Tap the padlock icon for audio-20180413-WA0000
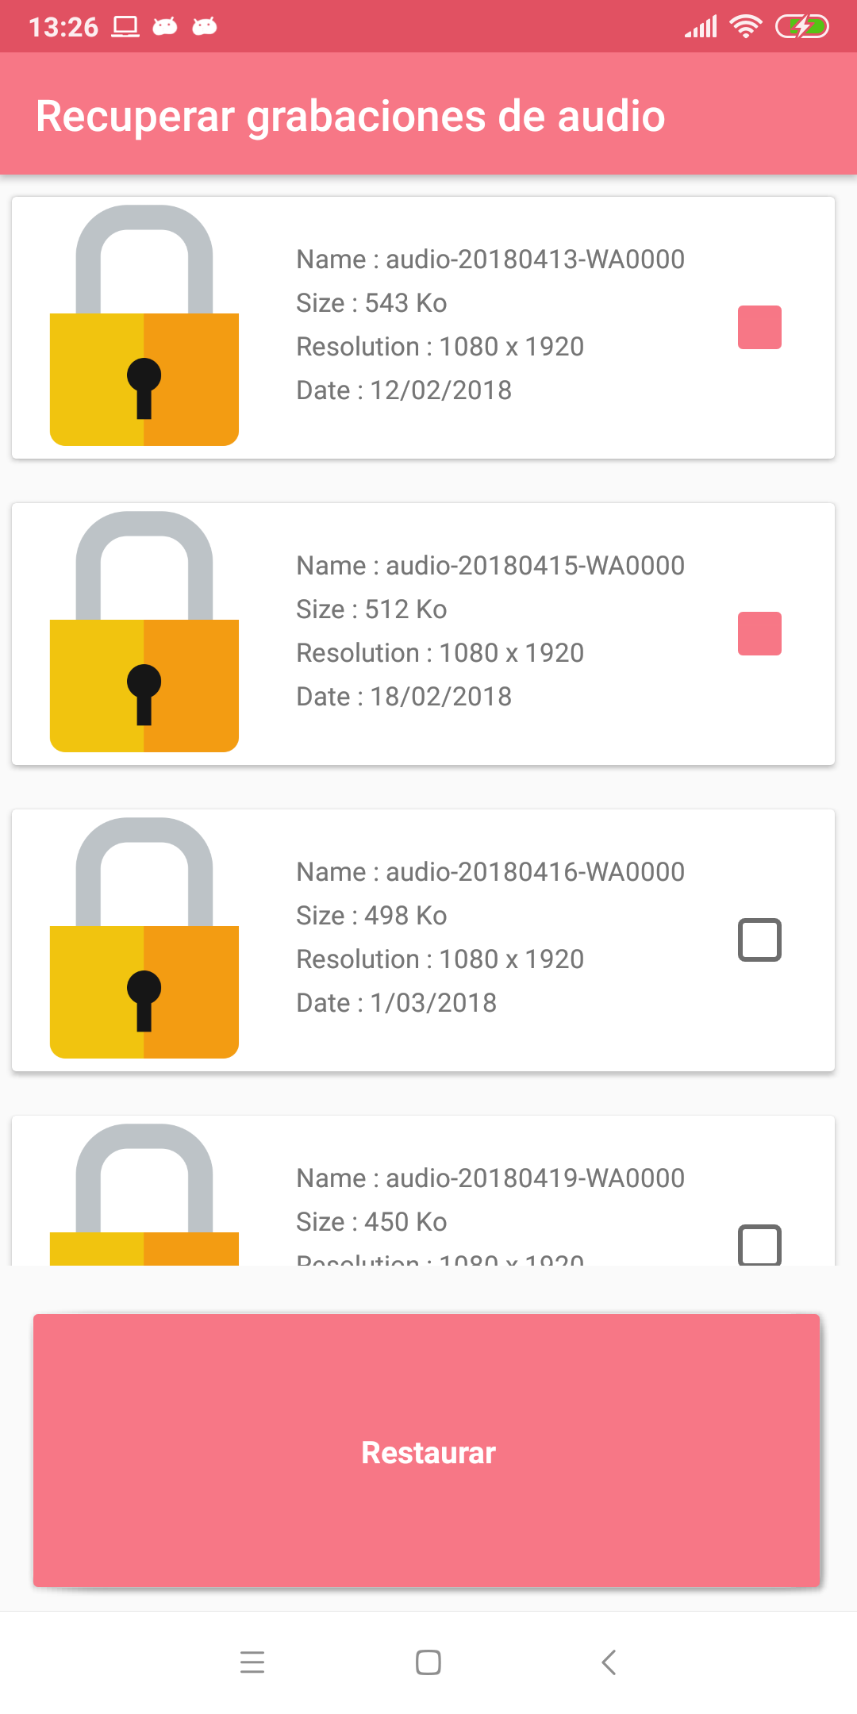 point(144,325)
